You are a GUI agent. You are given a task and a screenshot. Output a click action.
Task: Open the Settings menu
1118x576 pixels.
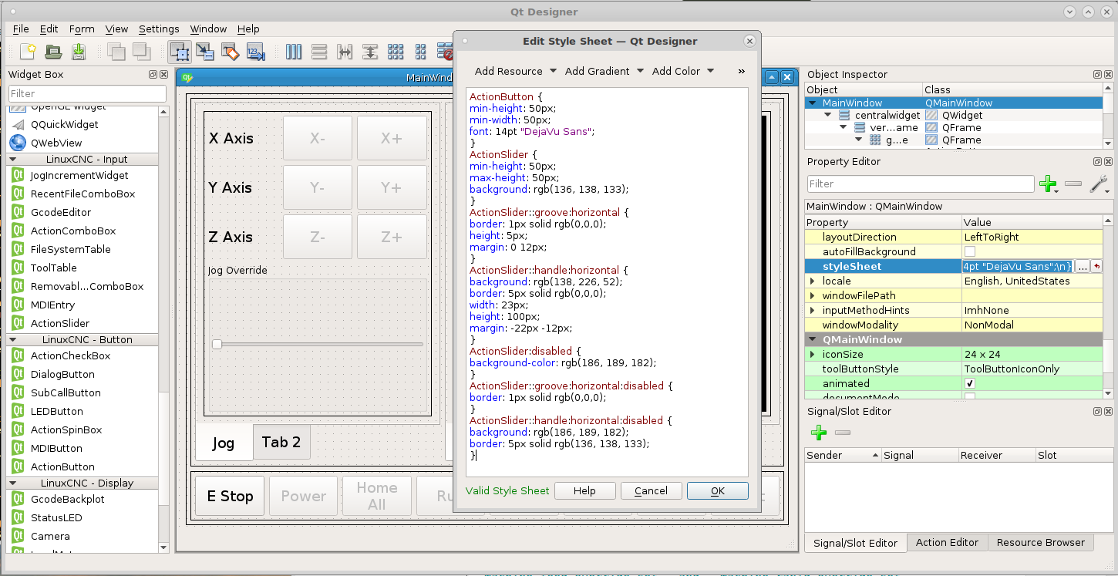(159, 29)
